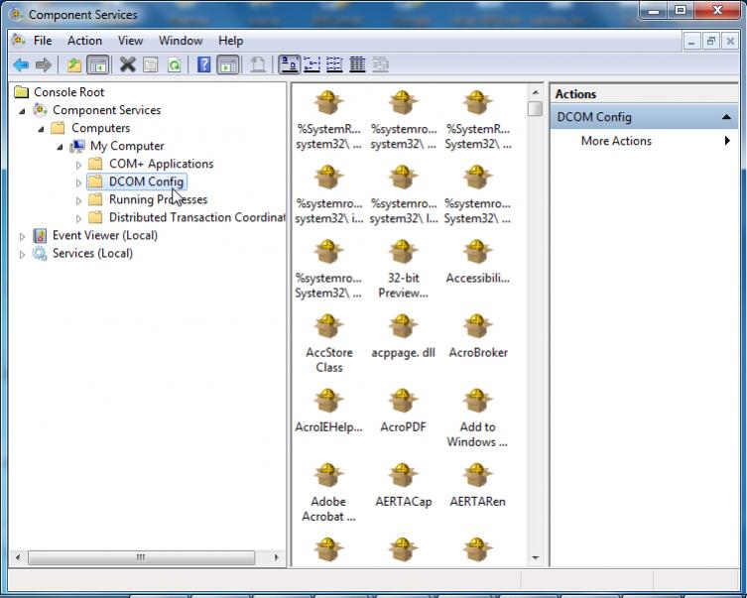Open Help via blue question mark icon

click(x=203, y=65)
